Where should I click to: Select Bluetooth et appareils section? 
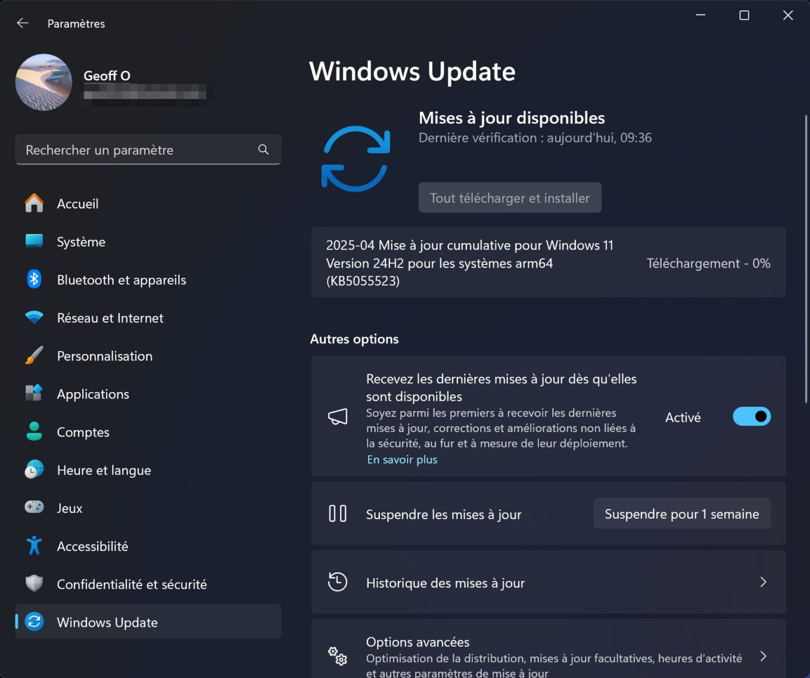[148, 279]
